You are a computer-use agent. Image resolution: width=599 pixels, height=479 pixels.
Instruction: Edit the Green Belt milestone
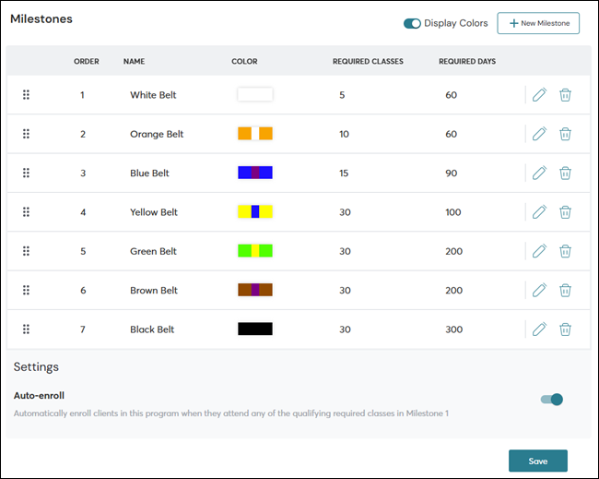point(539,251)
